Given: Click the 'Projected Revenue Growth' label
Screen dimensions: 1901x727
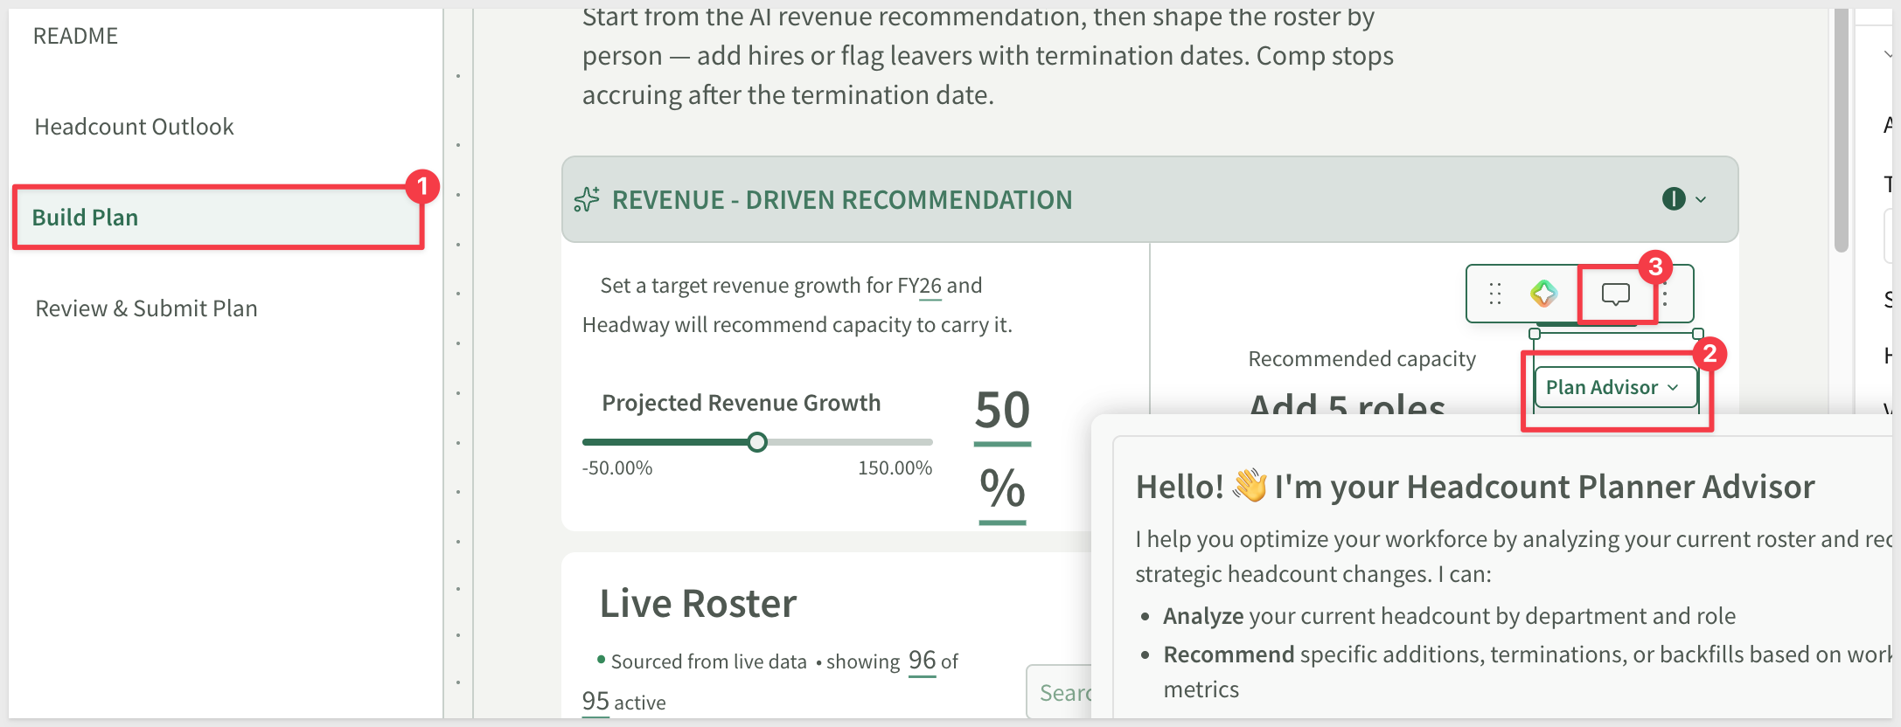Looking at the screenshot, I should coord(741,403).
